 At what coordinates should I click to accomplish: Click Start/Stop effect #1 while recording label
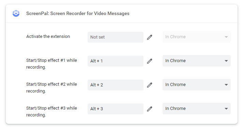coord(51,63)
